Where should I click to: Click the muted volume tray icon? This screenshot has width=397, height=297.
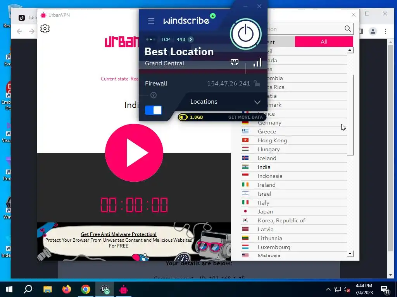[347, 289]
